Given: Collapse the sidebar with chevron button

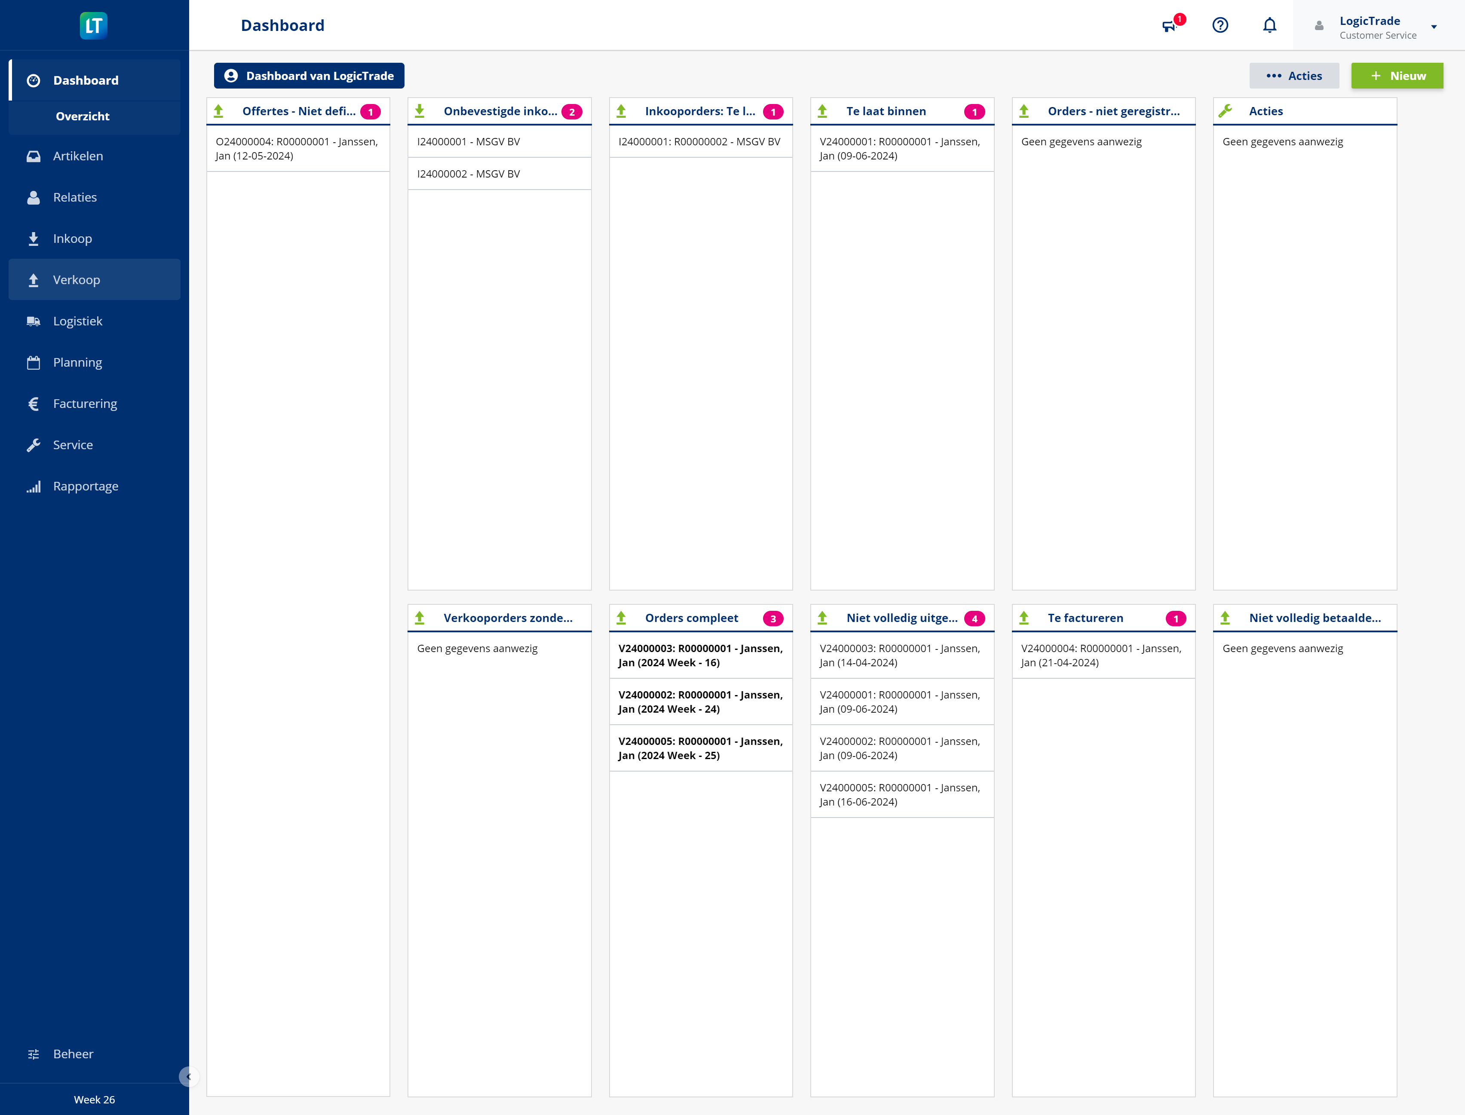Looking at the screenshot, I should pyautogui.click(x=188, y=1076).
